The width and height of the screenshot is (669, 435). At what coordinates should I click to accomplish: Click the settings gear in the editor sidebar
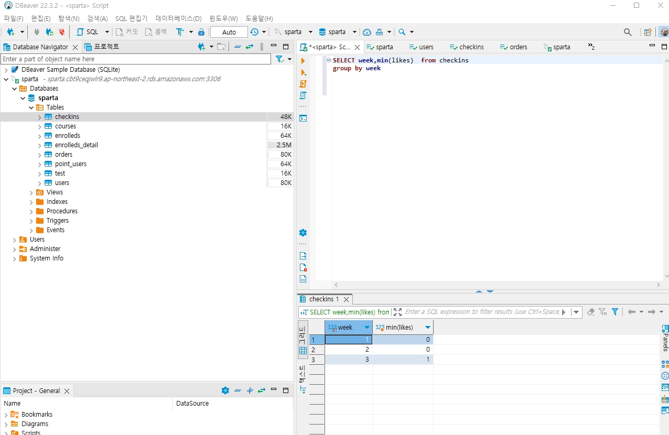[303, 232]
